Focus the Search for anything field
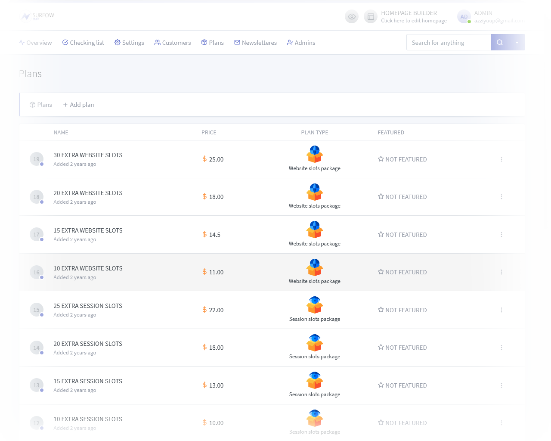The image size is (551, 441). (449, 42)
